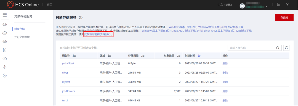
Task: Click the 对象存储服务 sidebar heading
Action: point(23,16)
